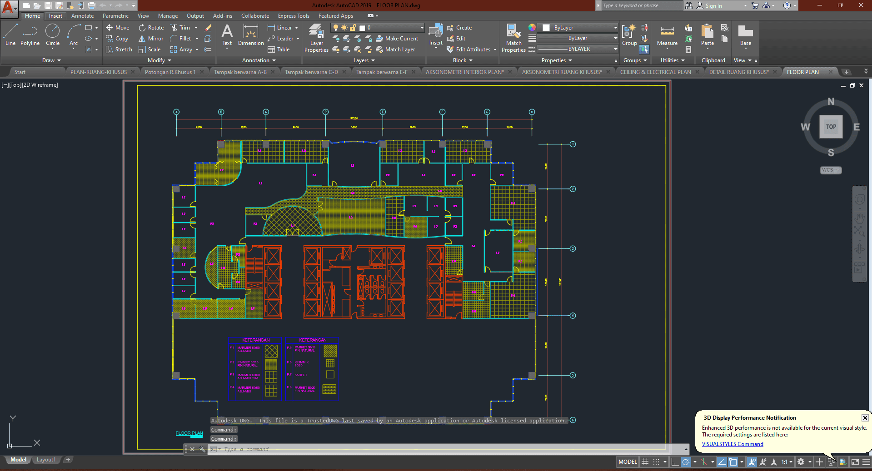Click the command line input field
Image resolution: width=872 pixels, height=471 pixels.
click(450, 449)
